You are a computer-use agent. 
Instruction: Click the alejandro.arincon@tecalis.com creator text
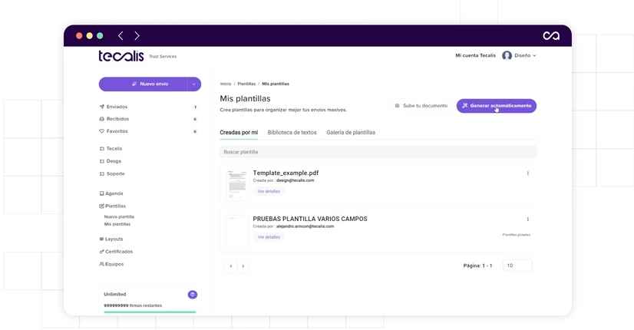coord(305,226)
